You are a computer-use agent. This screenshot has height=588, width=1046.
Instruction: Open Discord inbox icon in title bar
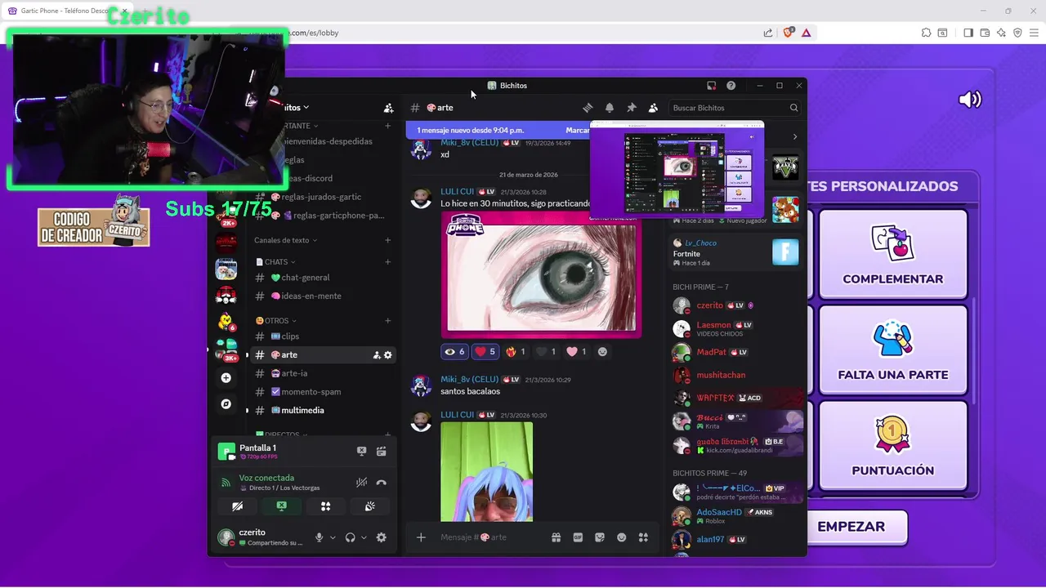711,86
